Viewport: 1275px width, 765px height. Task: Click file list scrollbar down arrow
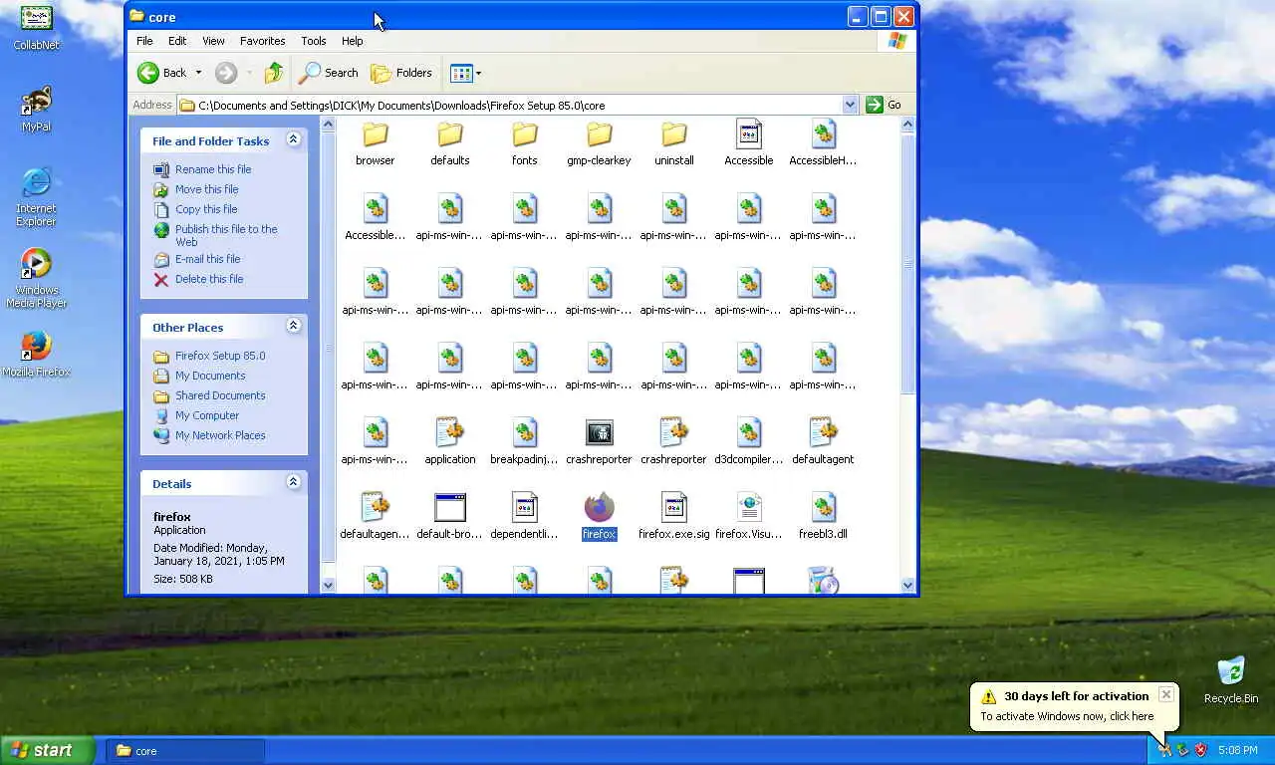coord(907,585)
